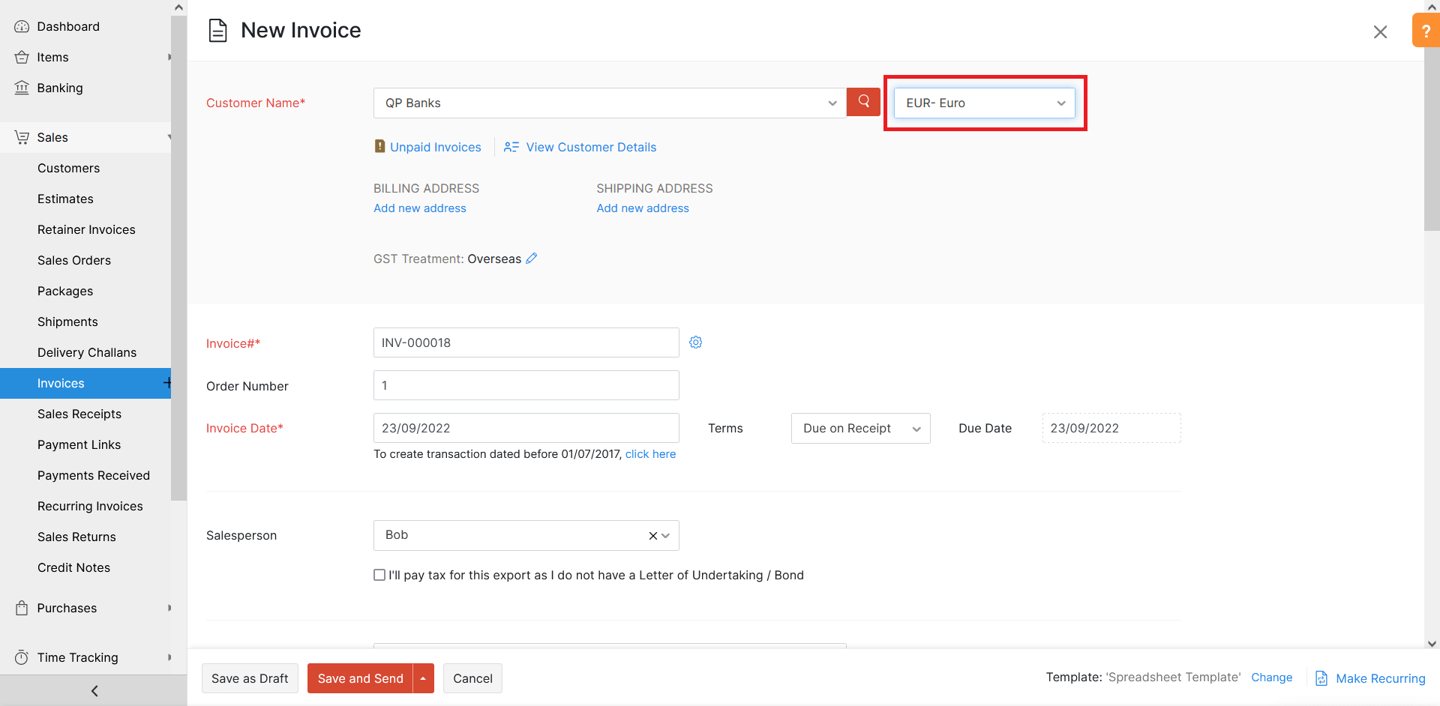The width and height of the screenshot is (1440, 706).
Task: Open the click here transaction link
Action: [649, 453]
